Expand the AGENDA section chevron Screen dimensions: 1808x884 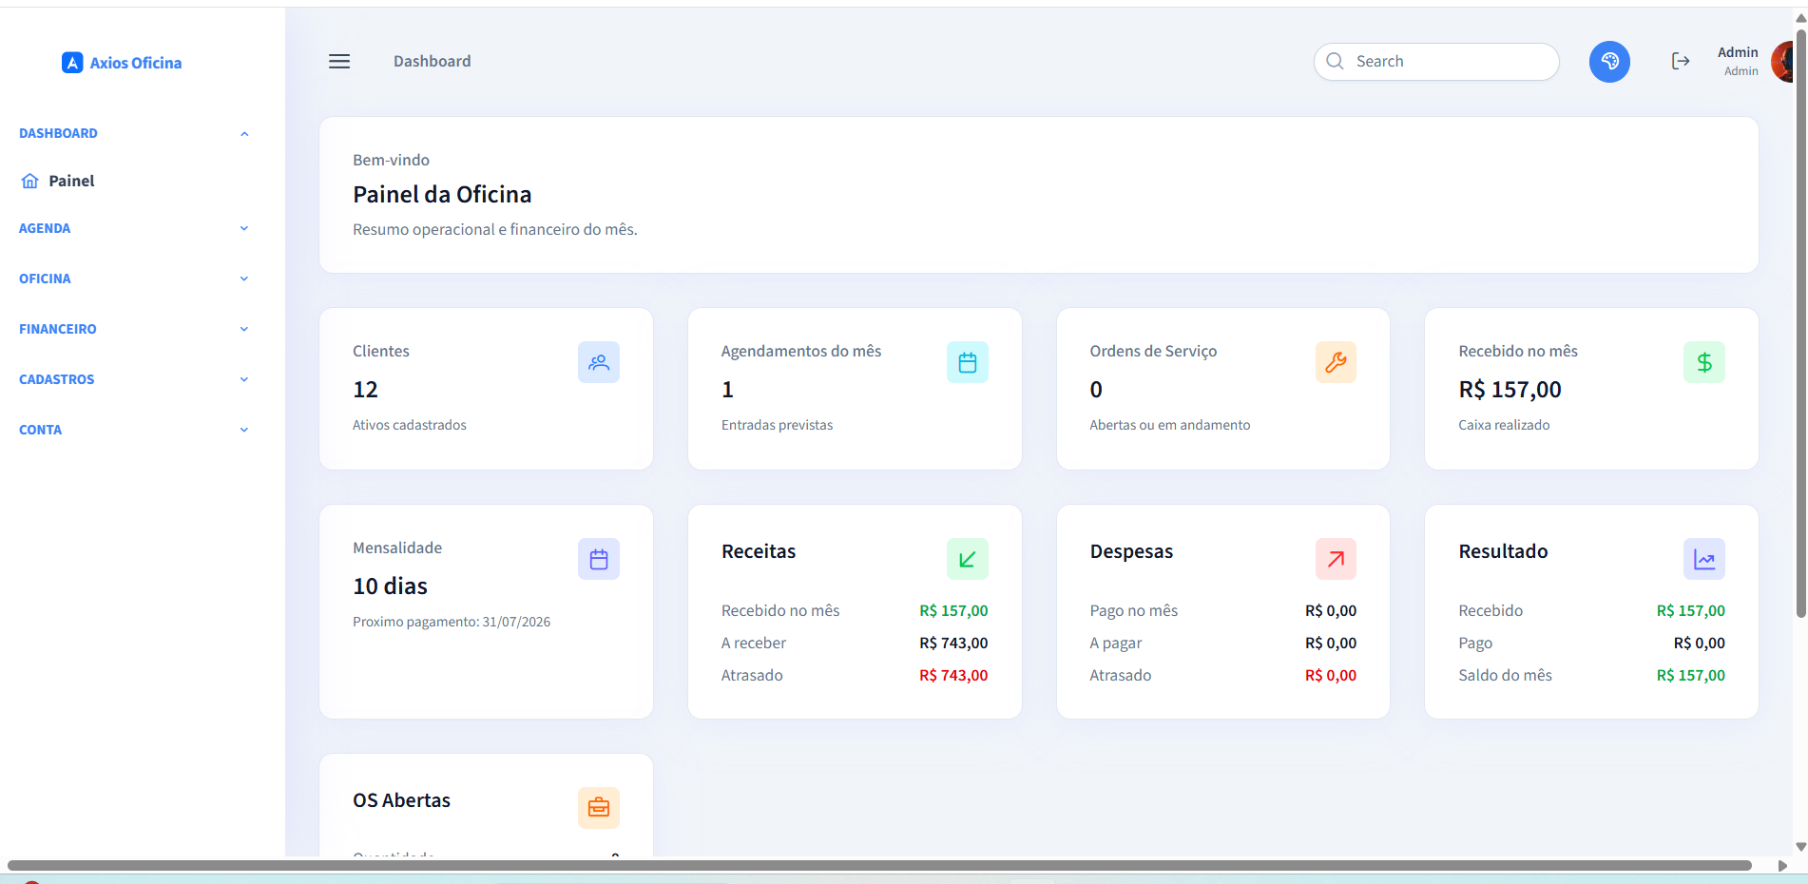(244, 228)
